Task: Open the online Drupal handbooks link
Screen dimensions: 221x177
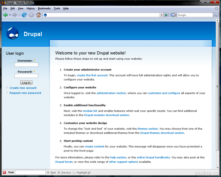Action: (x=153, y=158)
